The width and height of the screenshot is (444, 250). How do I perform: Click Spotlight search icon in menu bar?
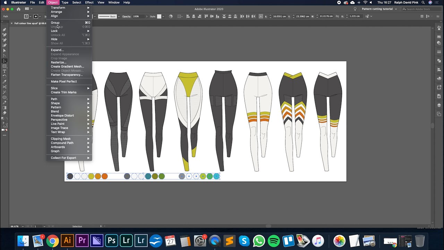(x=423, y=2)
